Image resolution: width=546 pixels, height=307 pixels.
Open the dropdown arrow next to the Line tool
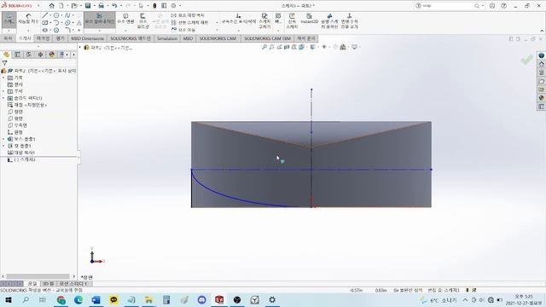click(x=50, y=15)
